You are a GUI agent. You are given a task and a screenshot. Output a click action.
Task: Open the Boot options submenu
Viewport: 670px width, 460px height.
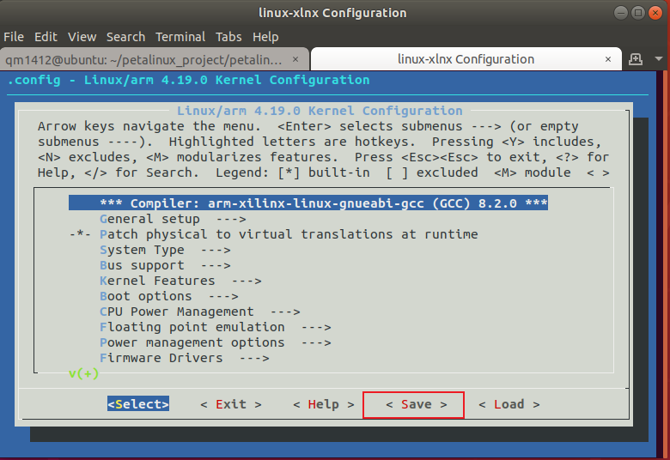coord(168,296)
